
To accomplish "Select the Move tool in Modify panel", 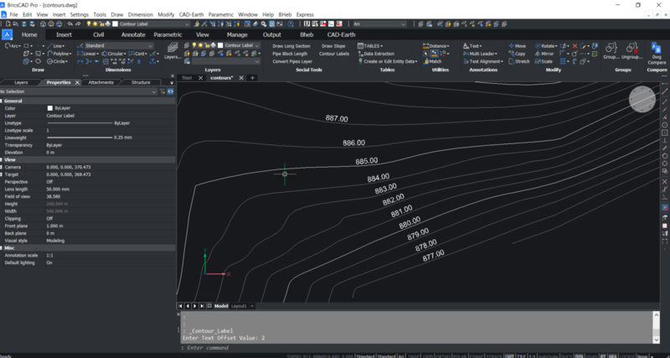I will 516,45.
